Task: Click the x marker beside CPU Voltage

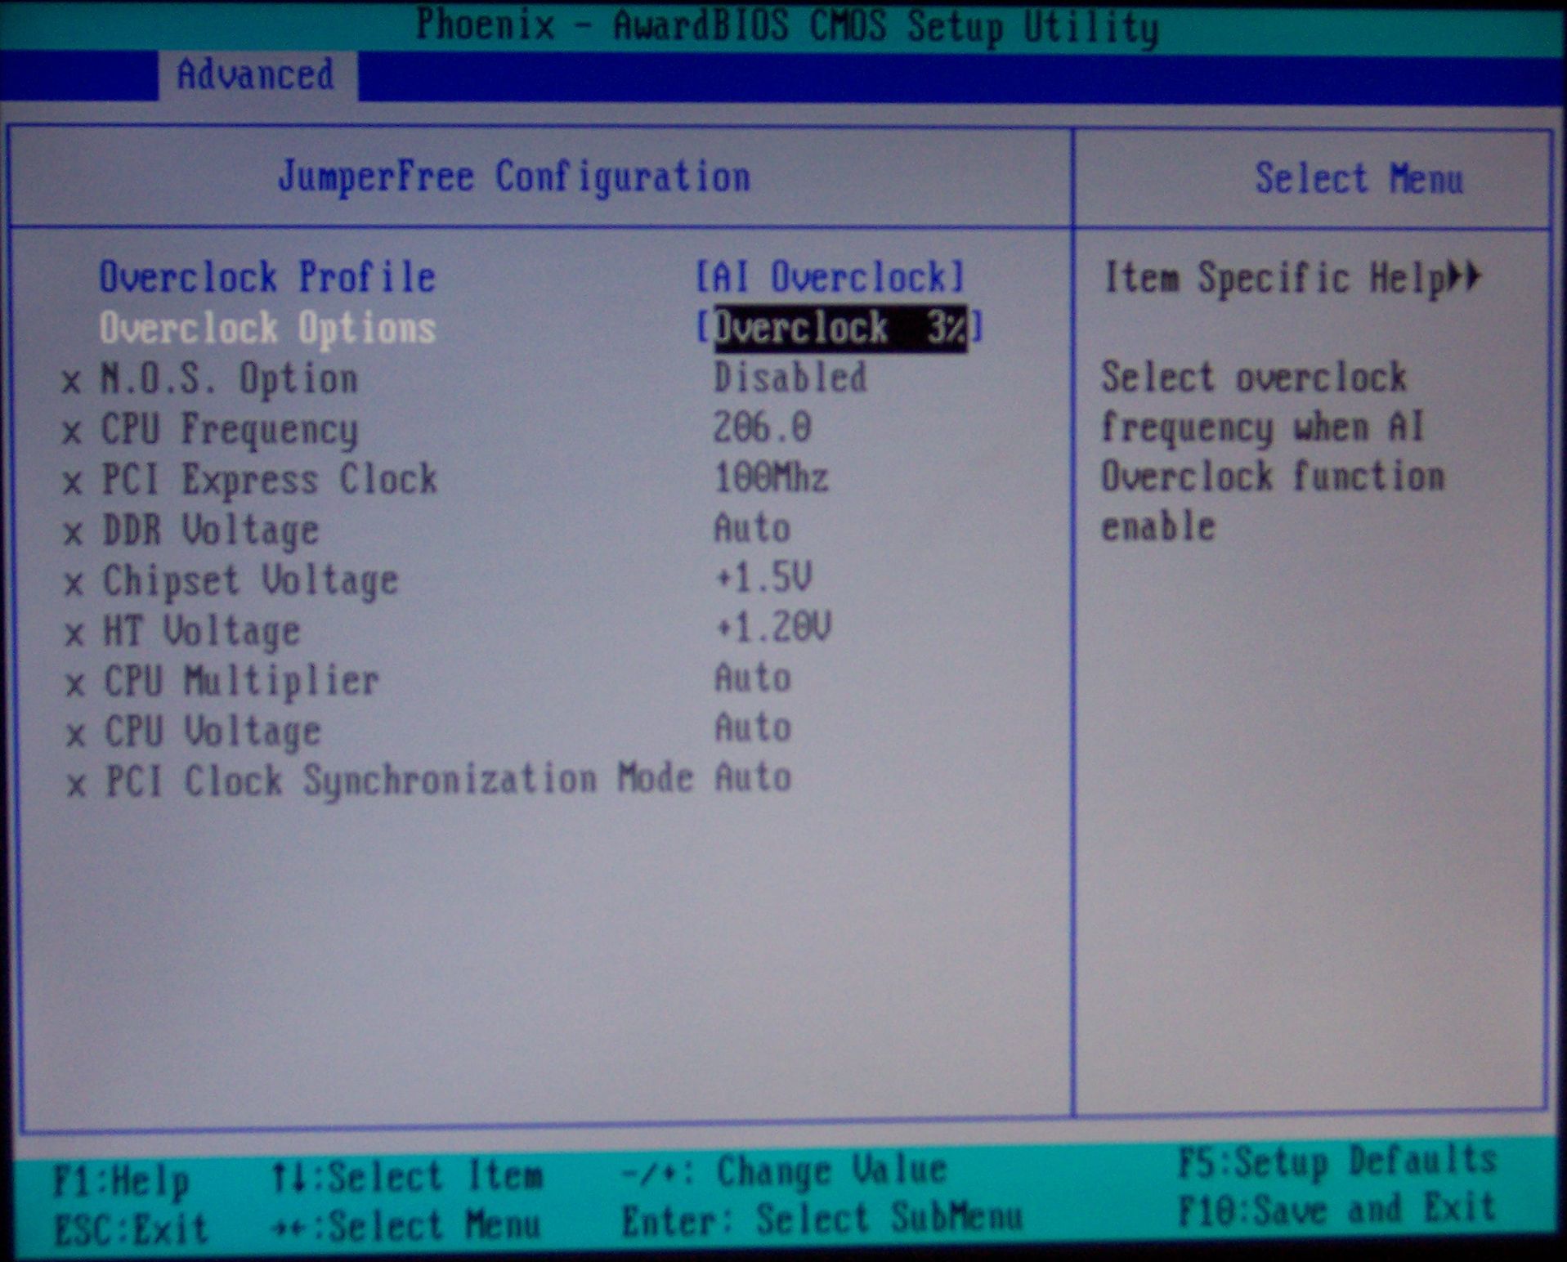Action: [77, 735]
